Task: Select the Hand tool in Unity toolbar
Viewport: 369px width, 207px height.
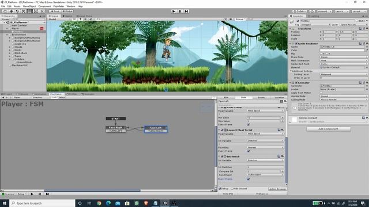Action: point(5,11)
